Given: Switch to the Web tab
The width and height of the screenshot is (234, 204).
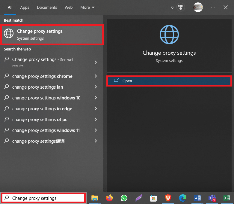Looking at the screenshot, I should tap(69, 7).
